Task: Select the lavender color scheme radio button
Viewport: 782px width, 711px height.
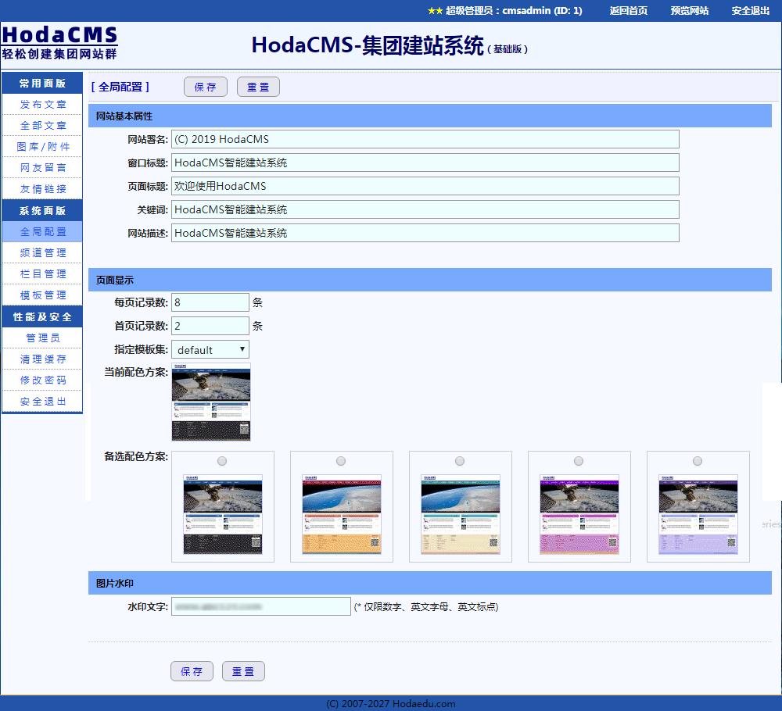Action: (x=698, y=462)
